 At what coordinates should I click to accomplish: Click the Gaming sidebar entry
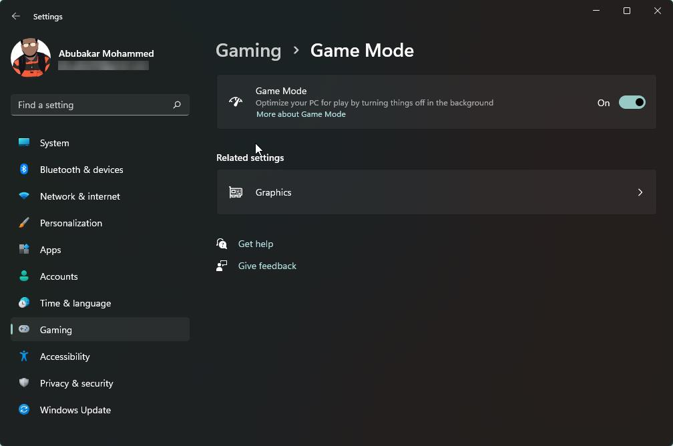point(56,329)
